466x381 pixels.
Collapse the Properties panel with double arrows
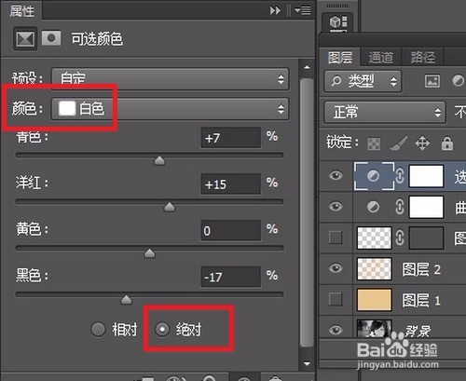pos(275,11)
